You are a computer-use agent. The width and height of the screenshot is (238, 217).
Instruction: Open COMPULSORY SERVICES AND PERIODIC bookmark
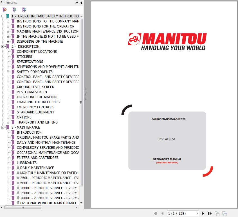pyautogui.click(x=48, y=147)
